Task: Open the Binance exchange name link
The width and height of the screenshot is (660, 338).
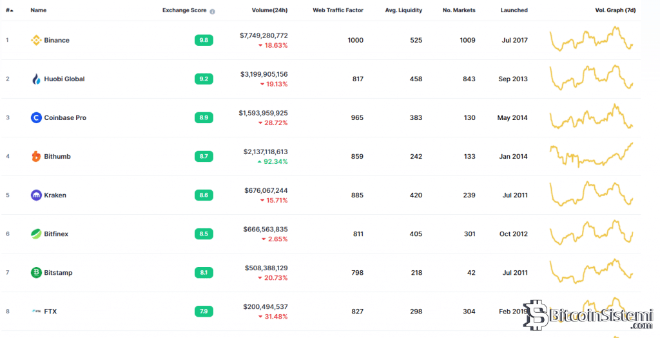Action: click(x=57, y=40)
